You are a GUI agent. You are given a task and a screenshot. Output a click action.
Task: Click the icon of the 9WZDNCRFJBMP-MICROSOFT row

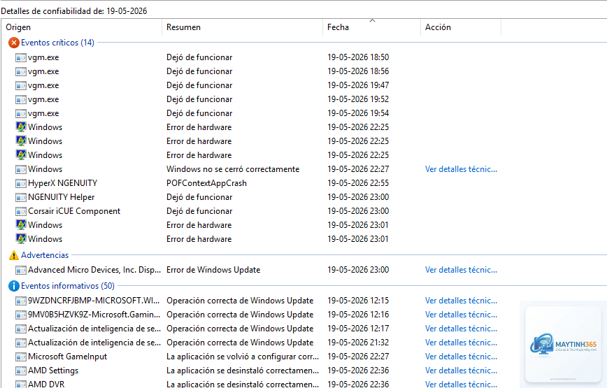pyautogui.click(x=21, y=301)
